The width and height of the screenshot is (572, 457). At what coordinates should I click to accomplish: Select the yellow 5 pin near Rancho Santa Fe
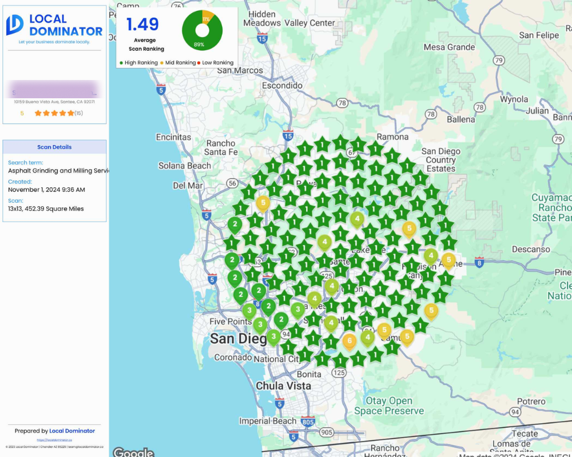click(x=263, y=203)
